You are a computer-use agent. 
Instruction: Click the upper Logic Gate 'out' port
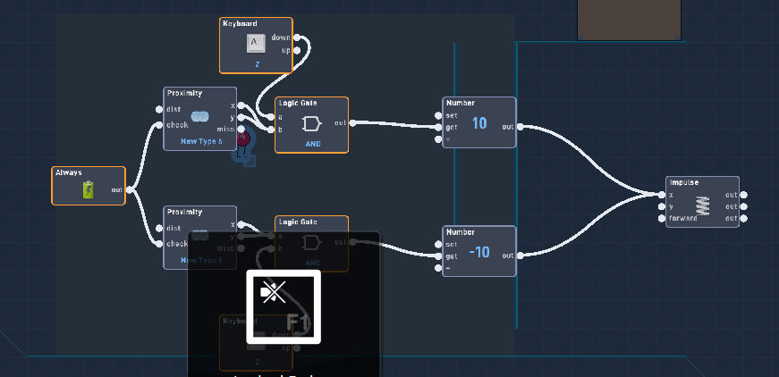pyautogui.click(x=352, y=123)
